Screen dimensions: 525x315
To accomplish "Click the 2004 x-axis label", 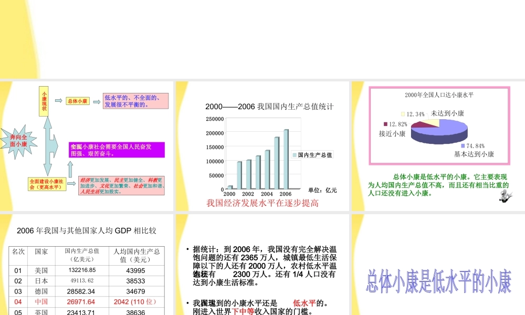I will click(x=267, y=194).
